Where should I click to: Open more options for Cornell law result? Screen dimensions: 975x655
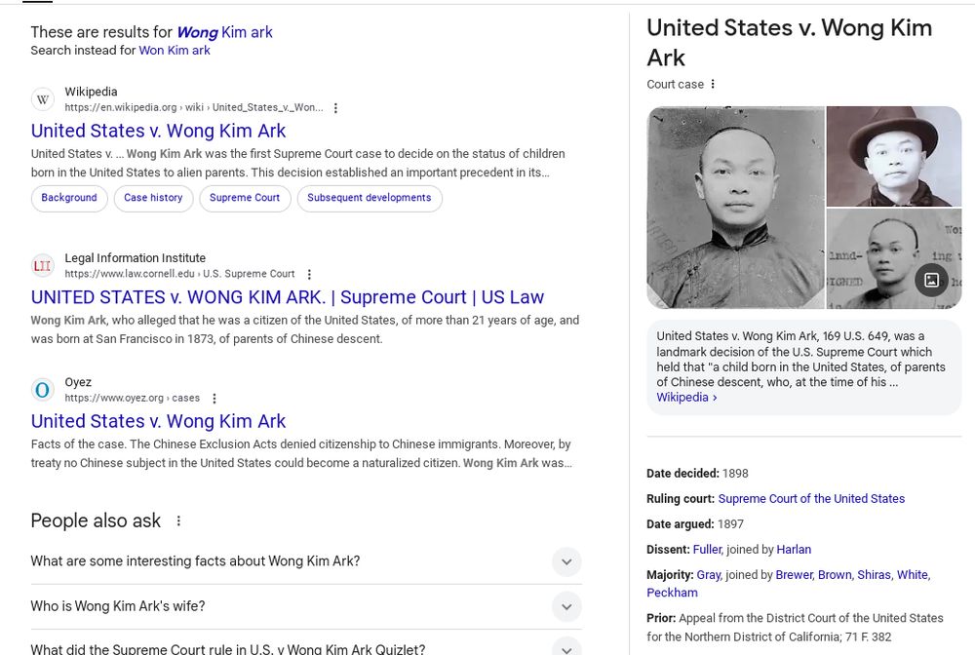pos(309,274)
